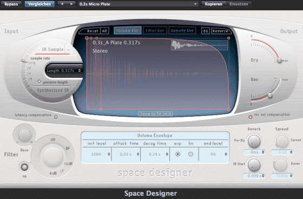Set sample rate to /2
The image size is (303, 199).
coord(29,68)
